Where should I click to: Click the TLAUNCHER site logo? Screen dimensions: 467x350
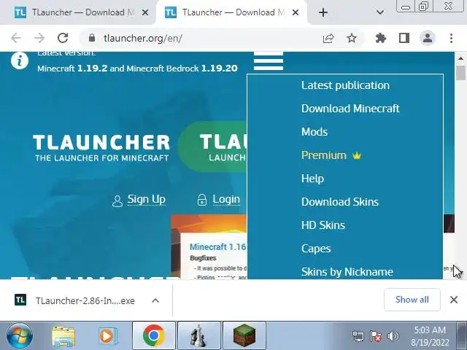pos(101,148)
